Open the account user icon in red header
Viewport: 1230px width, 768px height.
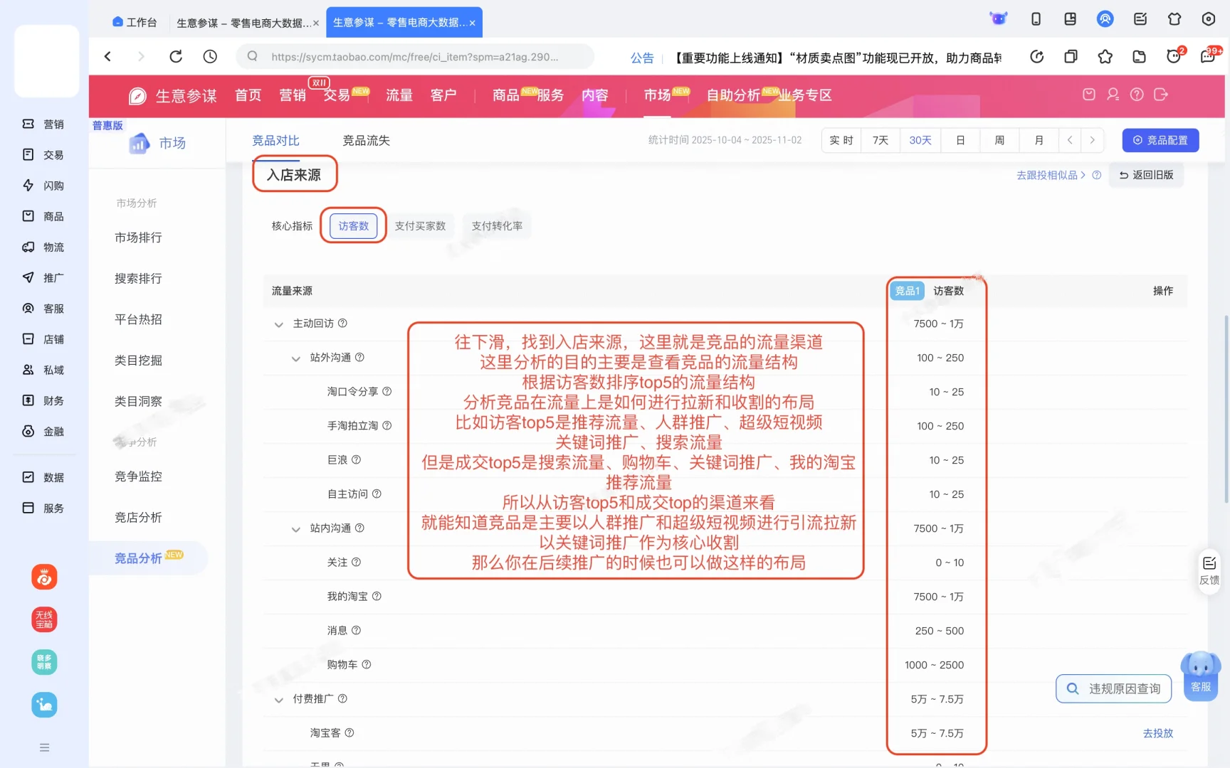coord(1113,95)
